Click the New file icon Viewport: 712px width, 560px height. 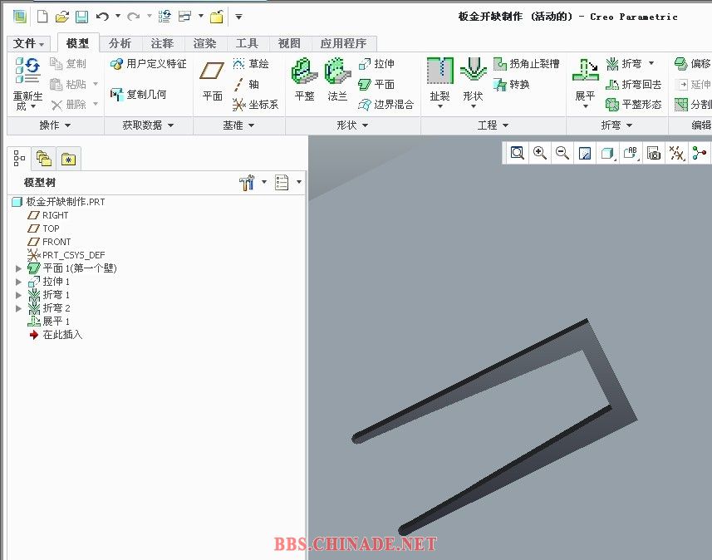tap(42, 17)
